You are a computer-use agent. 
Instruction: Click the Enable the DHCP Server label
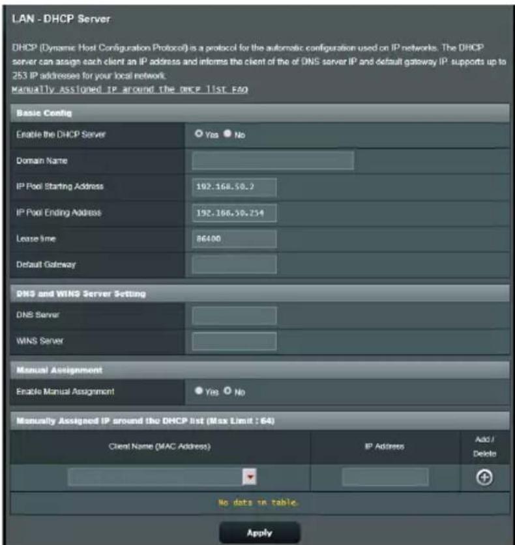click(61, 135)
